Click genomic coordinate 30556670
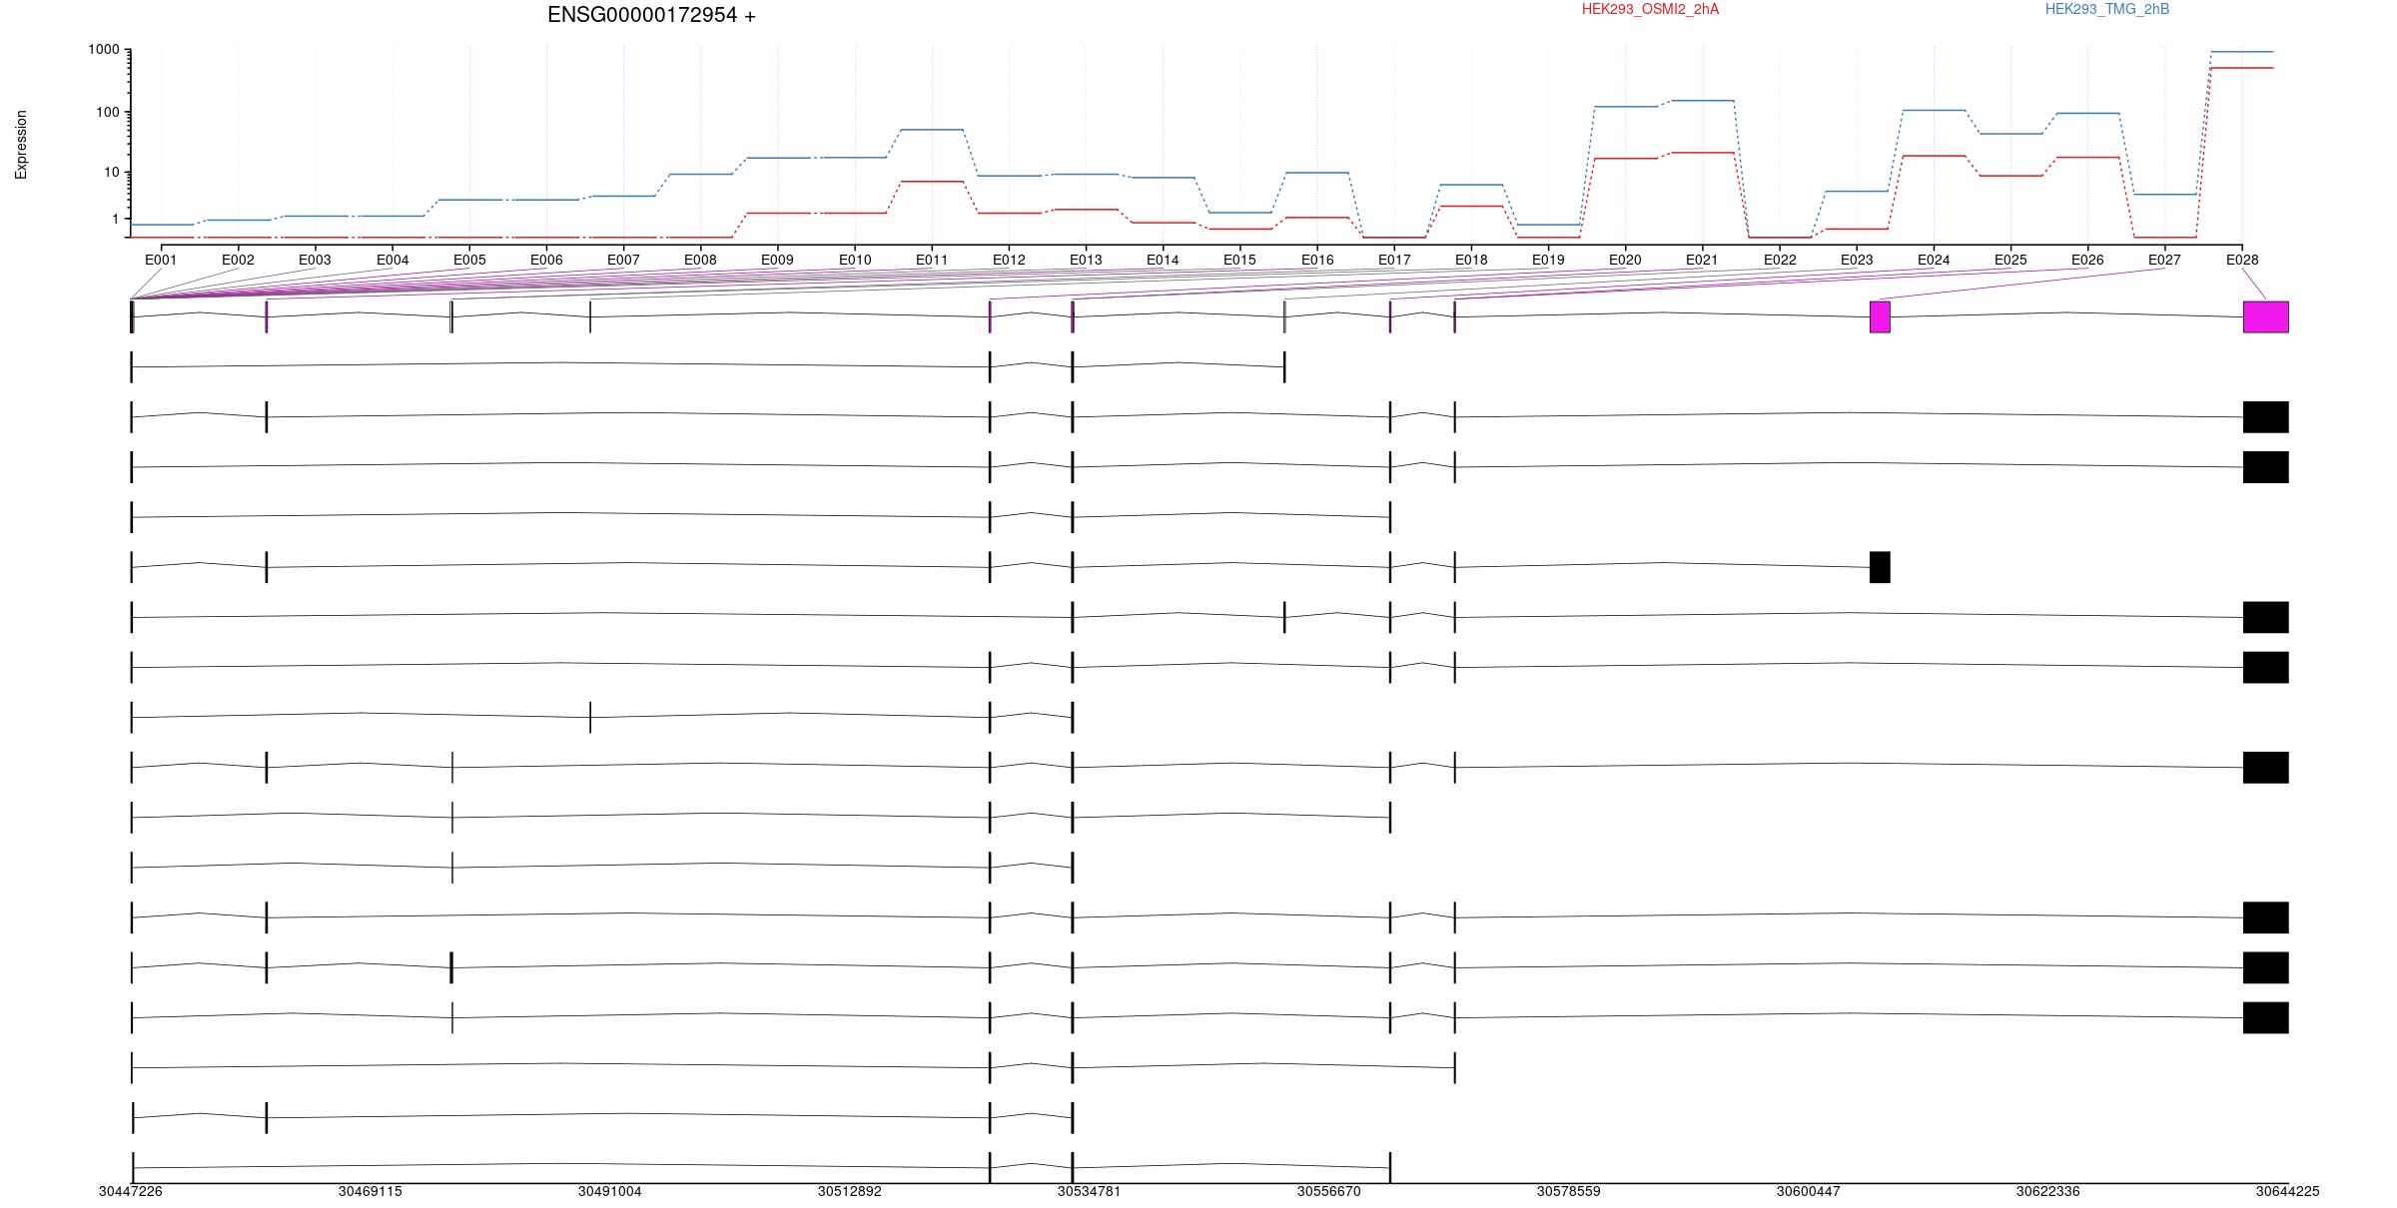 coord(1329,1191)
